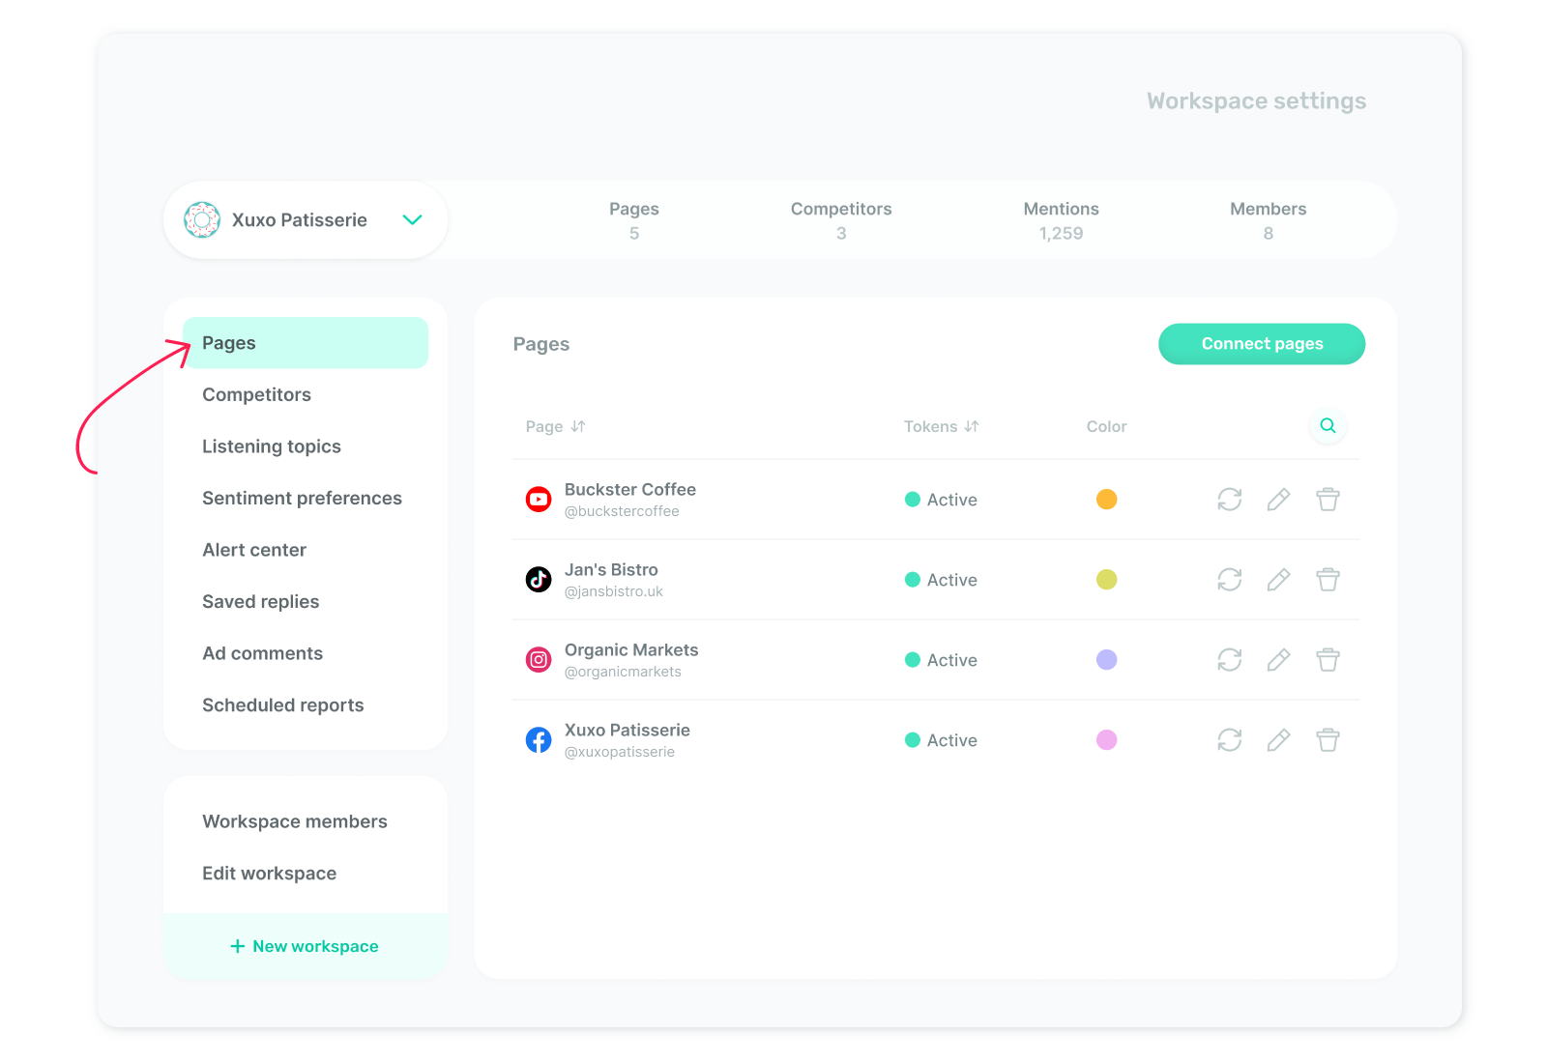Open the Alert center

tap(254, 550)
